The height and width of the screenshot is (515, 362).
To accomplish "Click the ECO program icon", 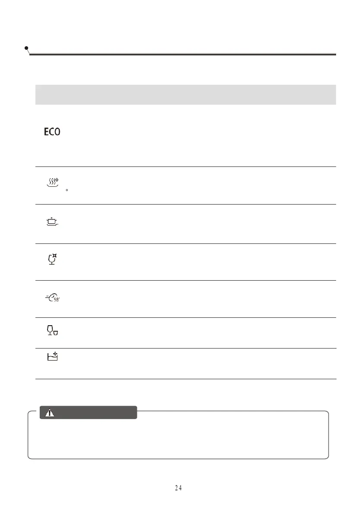I will pos(52,132).
